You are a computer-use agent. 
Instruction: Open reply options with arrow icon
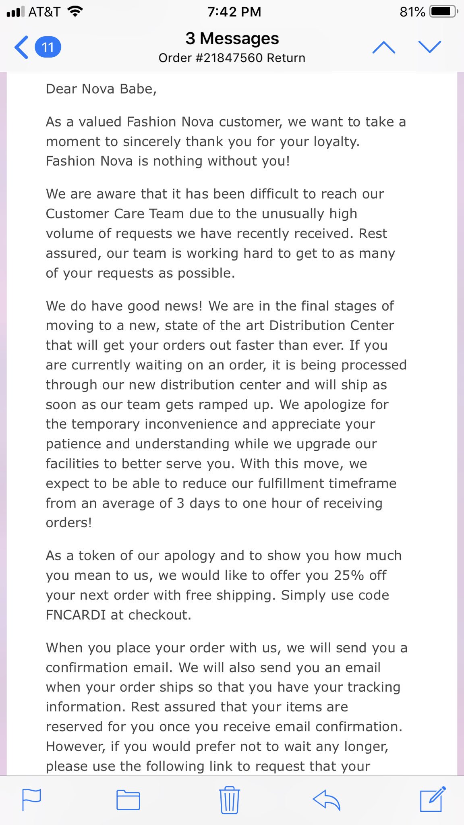click(327, 800)
